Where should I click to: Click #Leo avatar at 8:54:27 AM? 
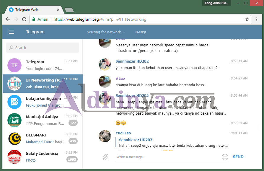(105, 82)
